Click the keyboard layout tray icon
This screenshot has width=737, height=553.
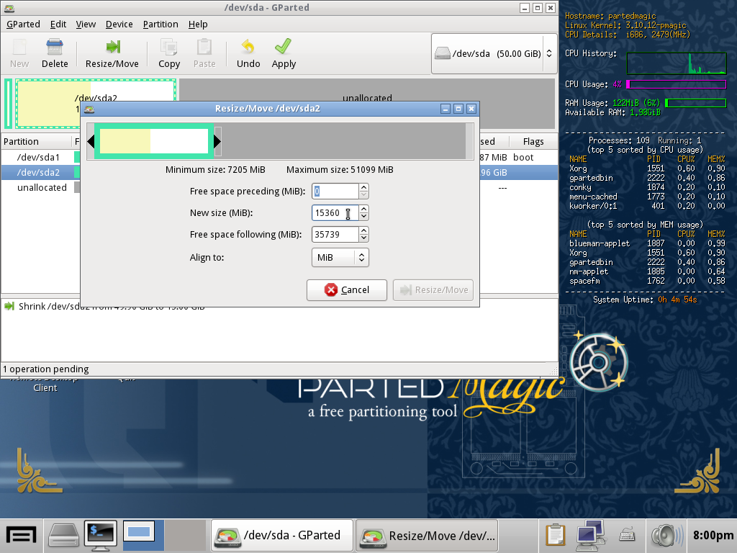(x=627, y=535)
